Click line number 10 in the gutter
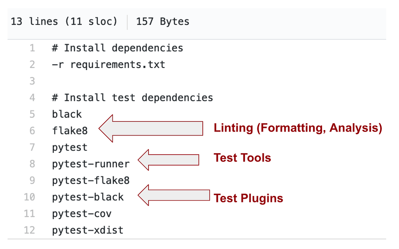 tap(29, 197)
